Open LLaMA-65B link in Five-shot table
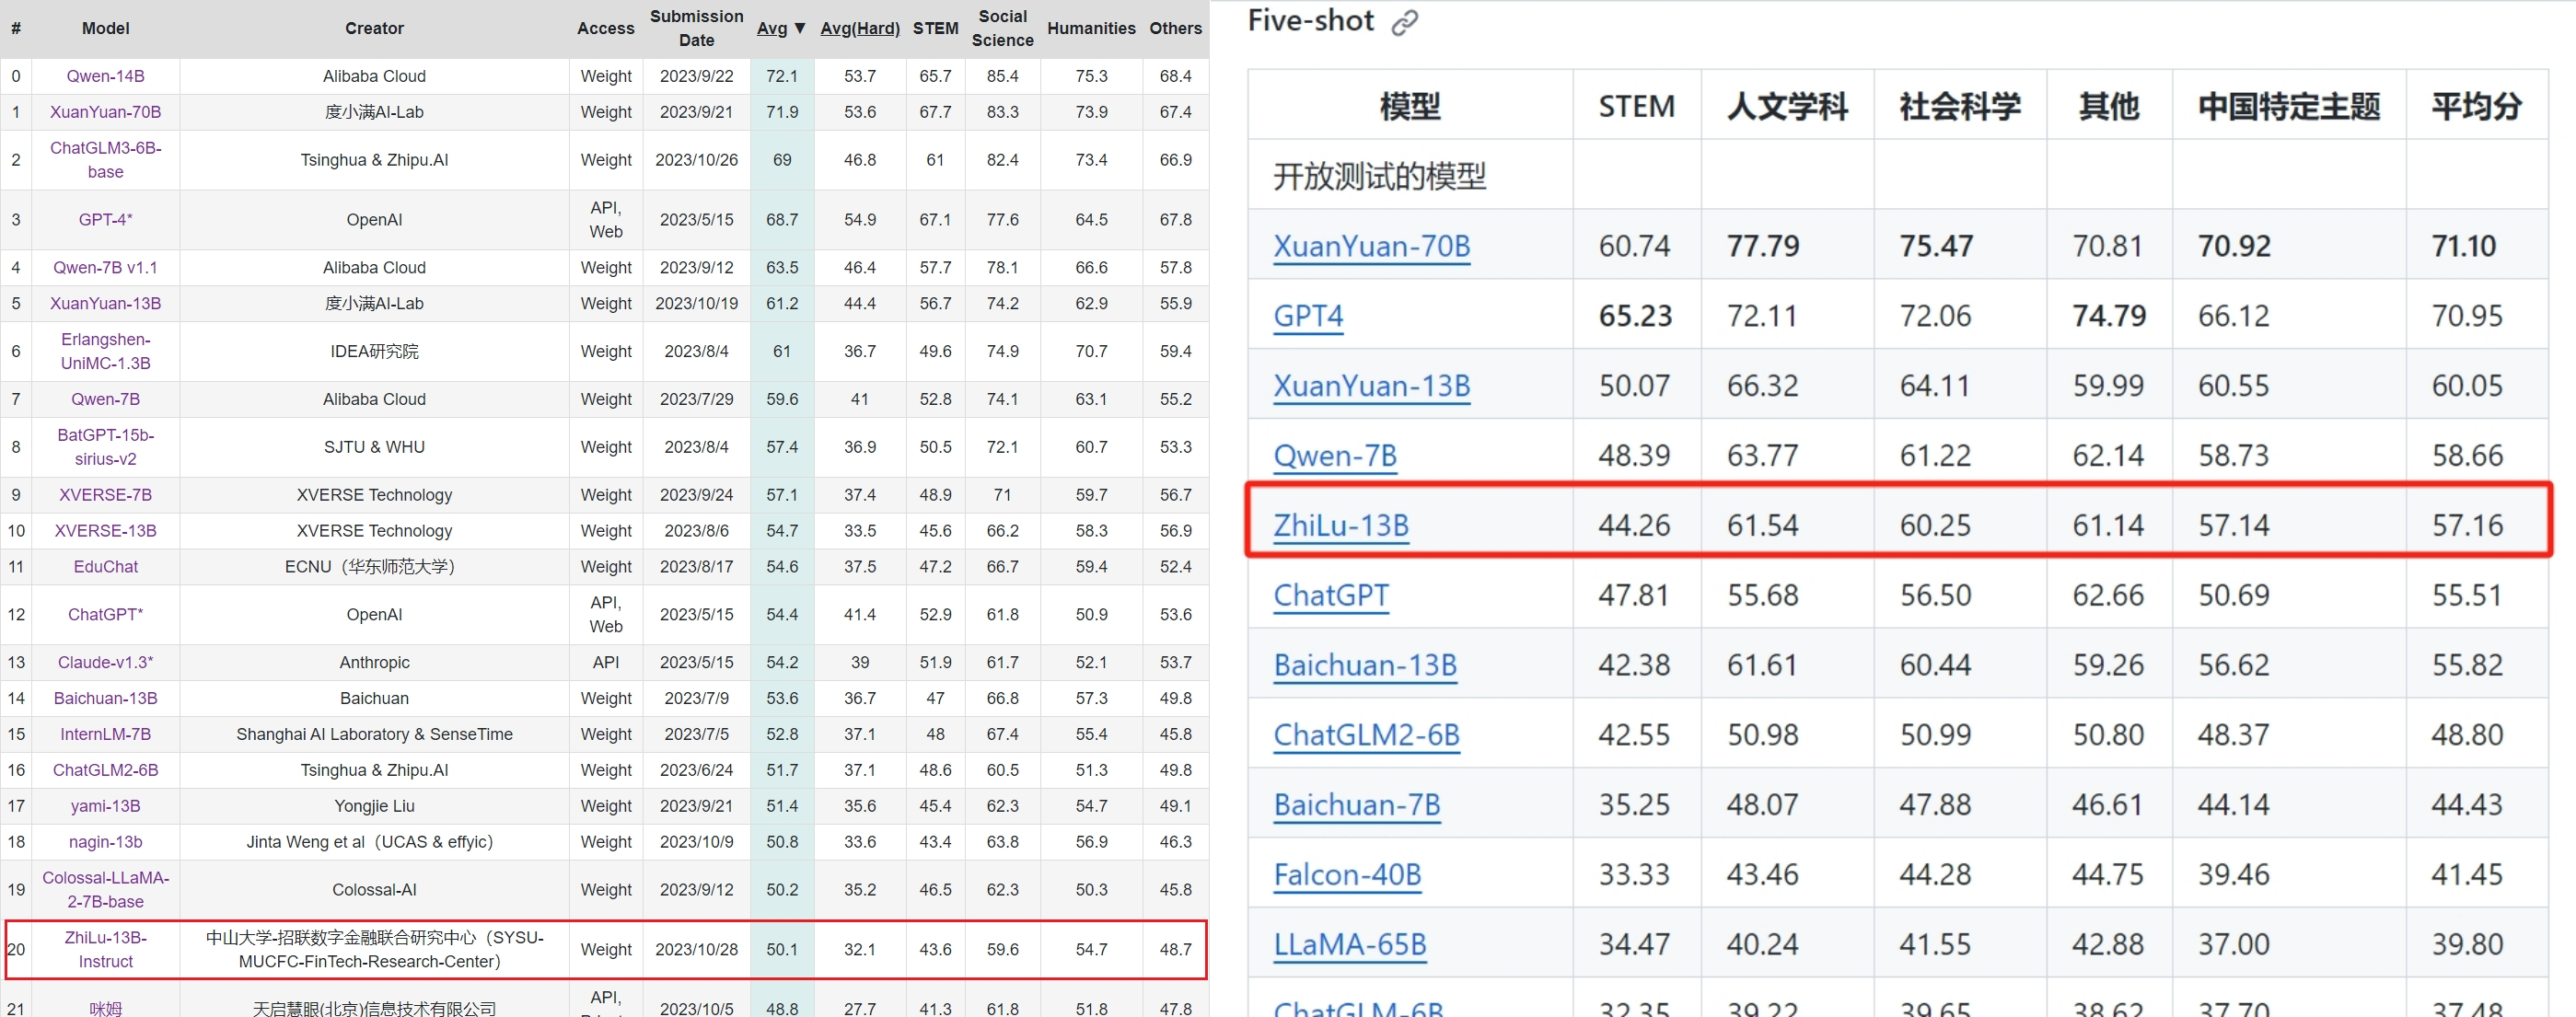Viewport: 2576px width, 1017px height. click(1350, 946)
